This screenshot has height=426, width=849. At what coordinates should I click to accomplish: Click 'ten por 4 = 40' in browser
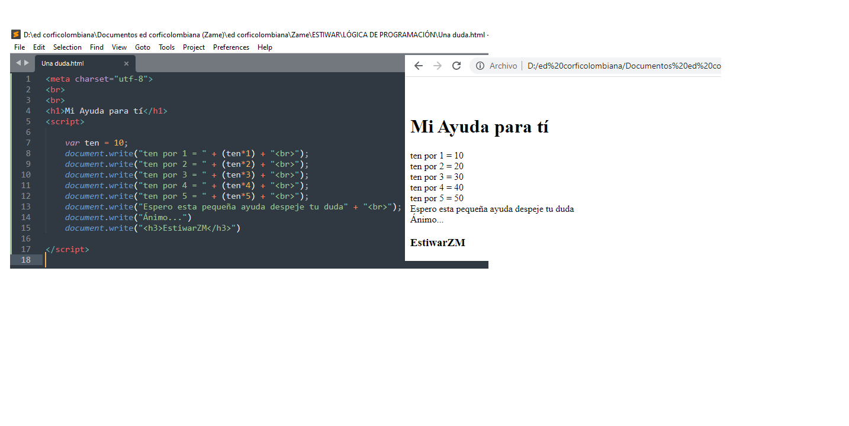(437, 188)
